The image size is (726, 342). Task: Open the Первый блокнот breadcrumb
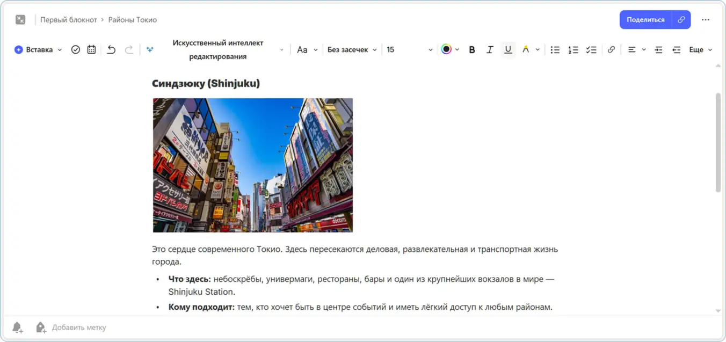click(x=68, y=19)
